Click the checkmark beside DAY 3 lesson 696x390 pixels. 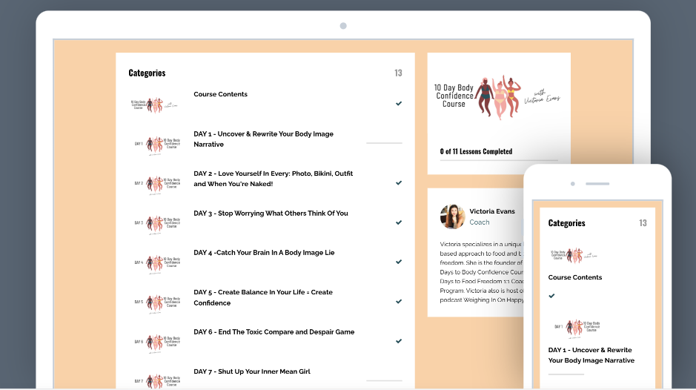(x=399, y=222)
